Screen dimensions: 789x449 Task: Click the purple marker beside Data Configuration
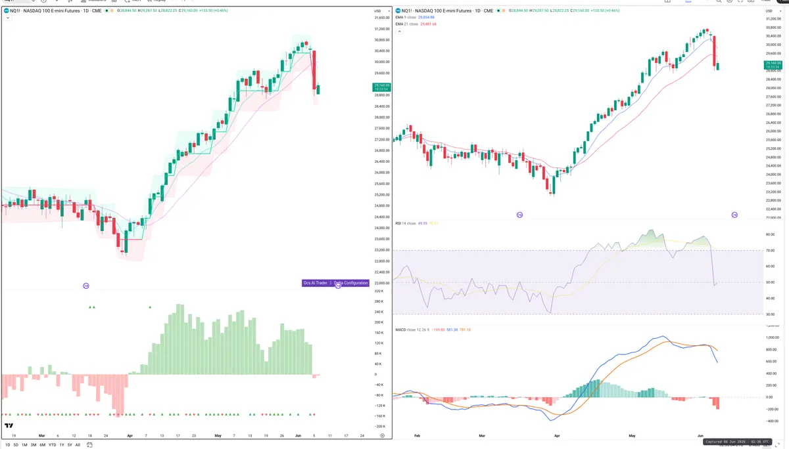[x=338, y=286]
